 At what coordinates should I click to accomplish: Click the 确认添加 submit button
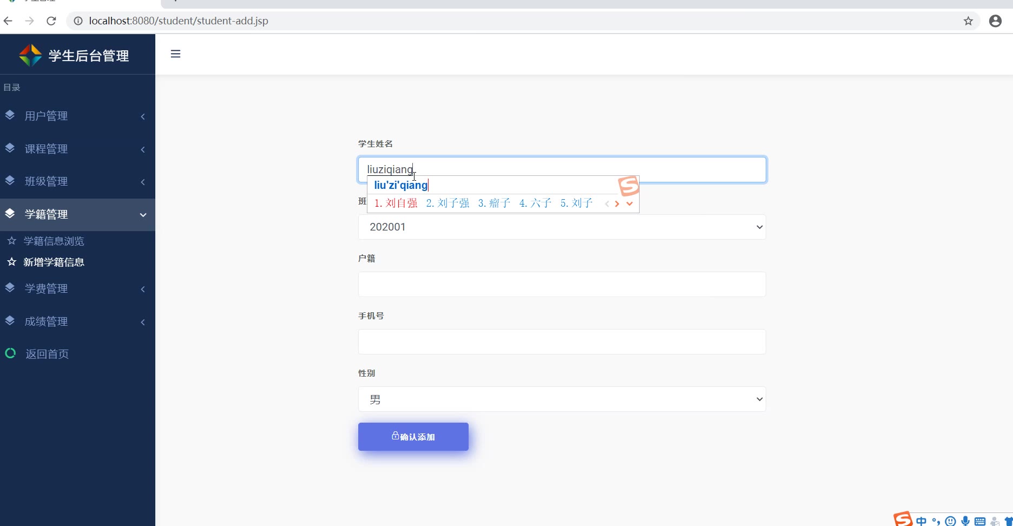(413, 436)
